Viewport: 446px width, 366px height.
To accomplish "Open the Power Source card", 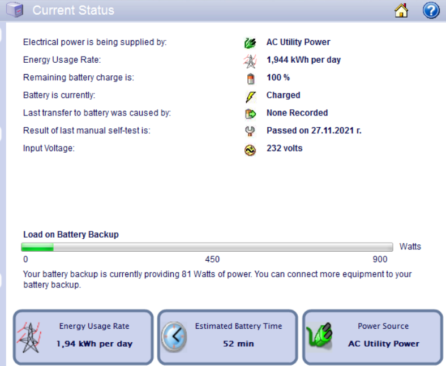I will (372, 337).
